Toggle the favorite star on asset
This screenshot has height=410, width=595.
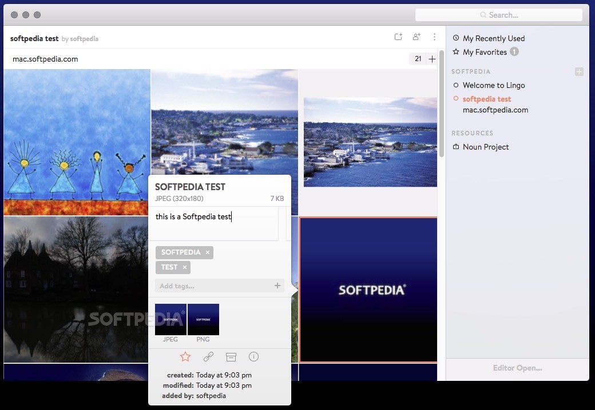tap(185, 357)
